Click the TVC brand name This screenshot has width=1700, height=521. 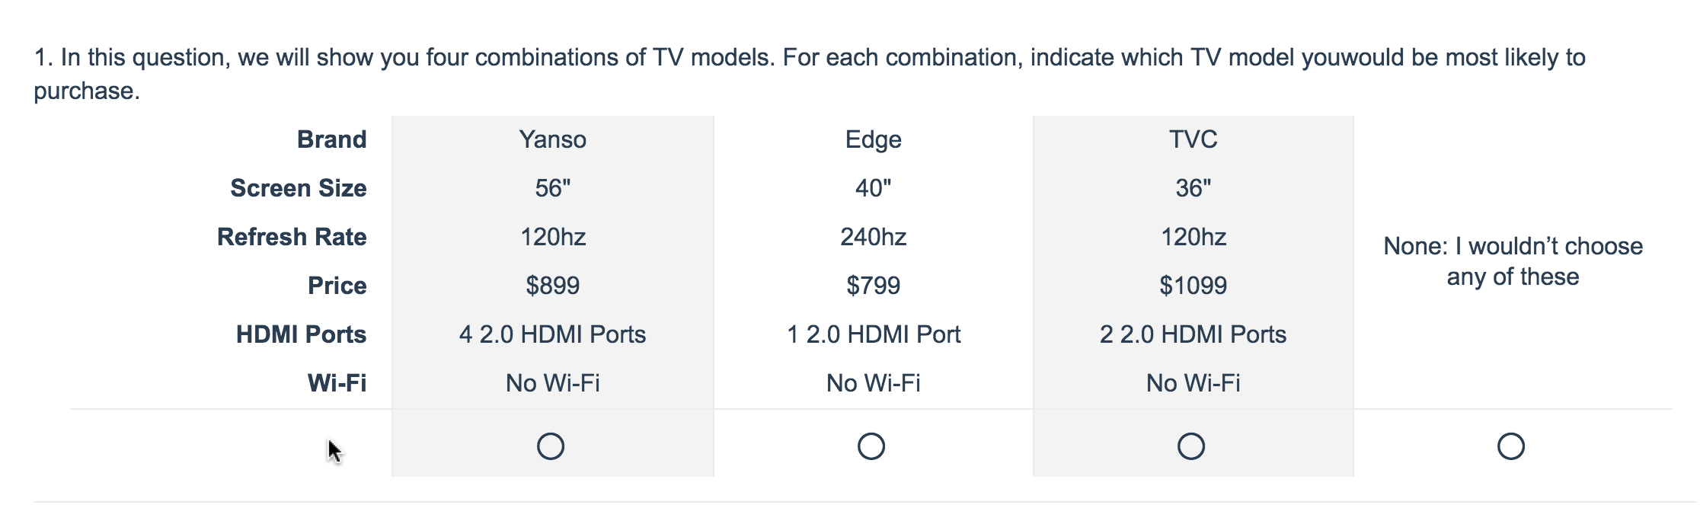pyautogui.click(x=1193, y=139)
